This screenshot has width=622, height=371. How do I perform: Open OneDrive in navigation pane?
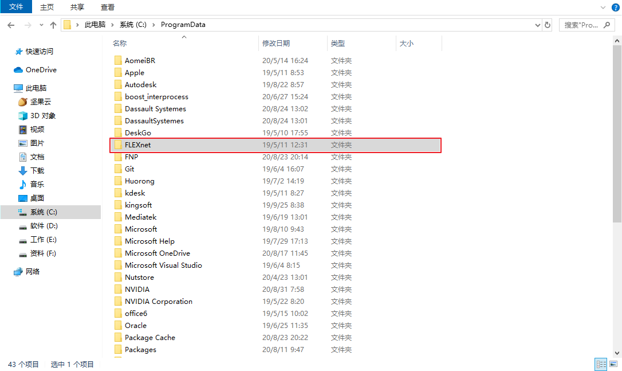tap(41, 70)
